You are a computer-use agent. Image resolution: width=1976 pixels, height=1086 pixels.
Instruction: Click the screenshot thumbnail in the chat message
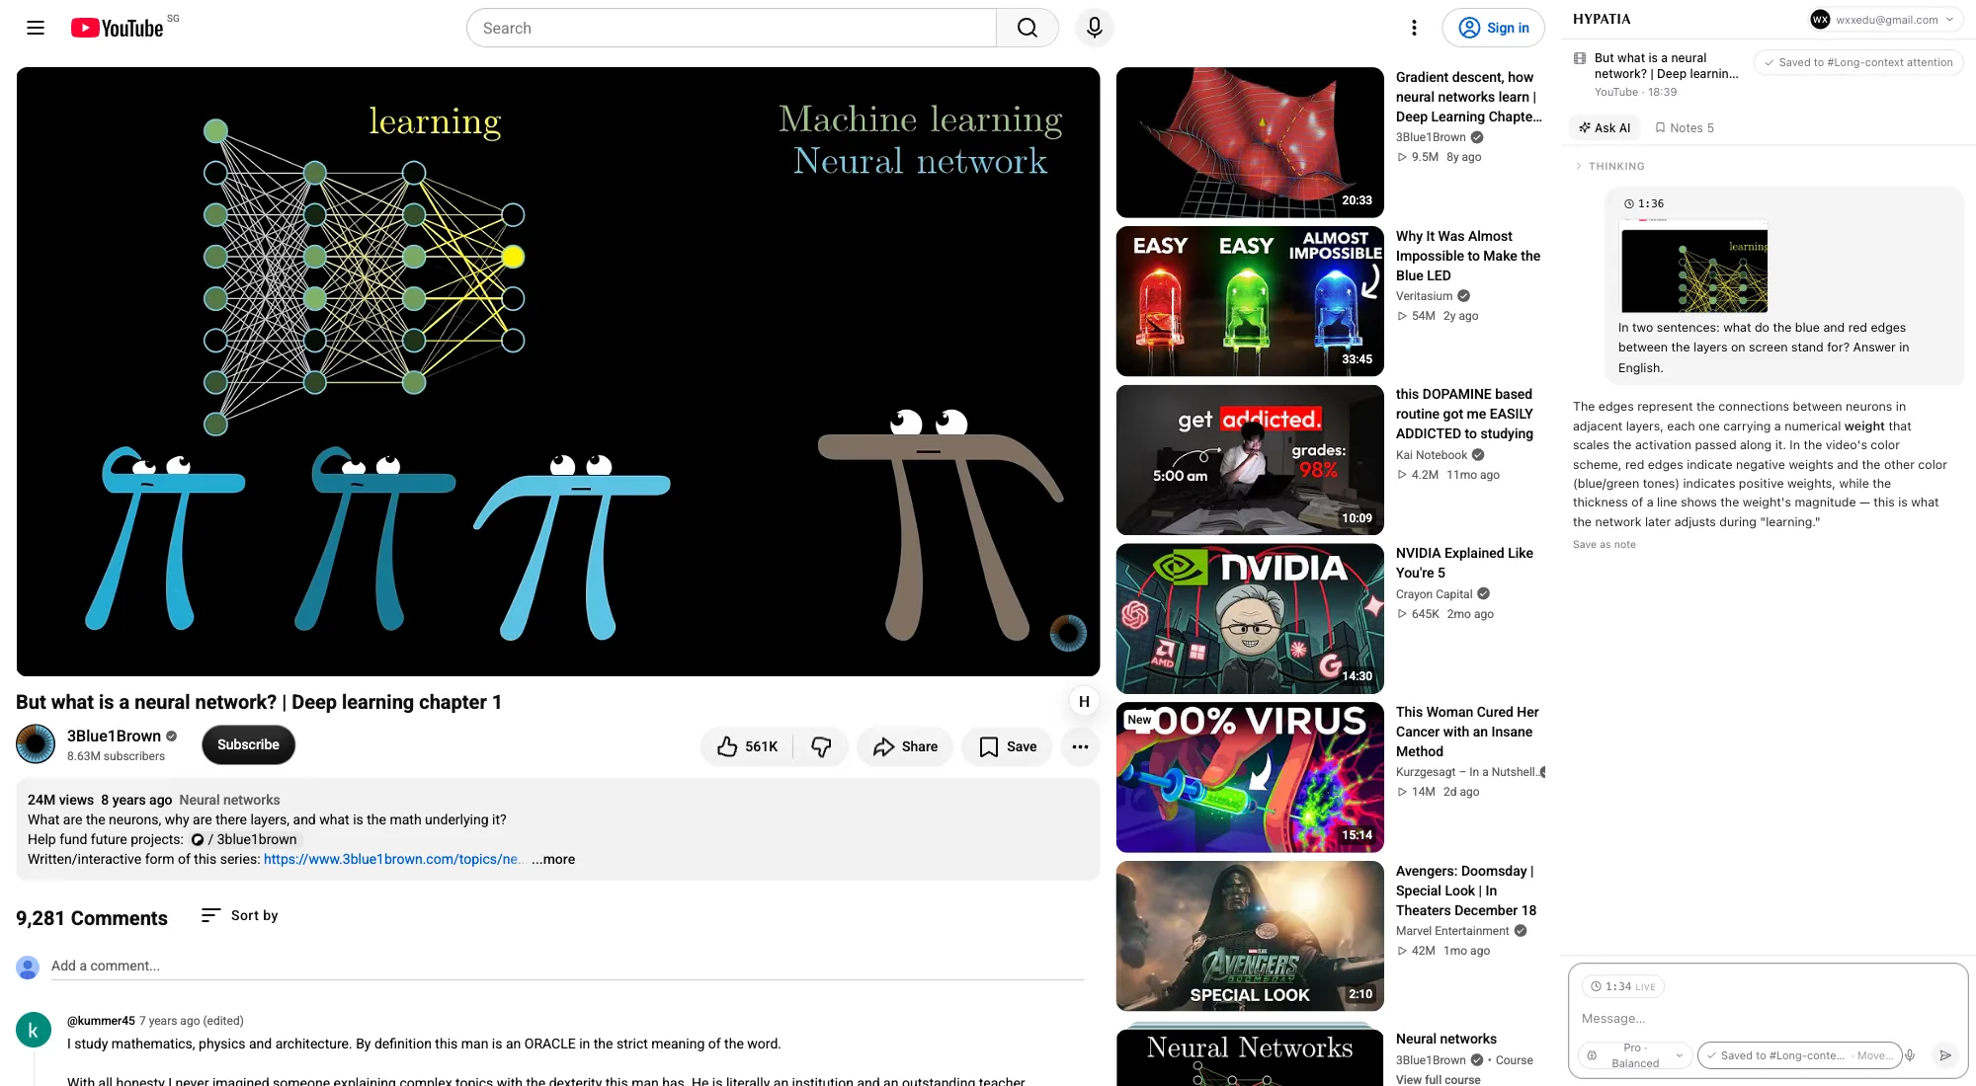click(x=1694, y=268)
